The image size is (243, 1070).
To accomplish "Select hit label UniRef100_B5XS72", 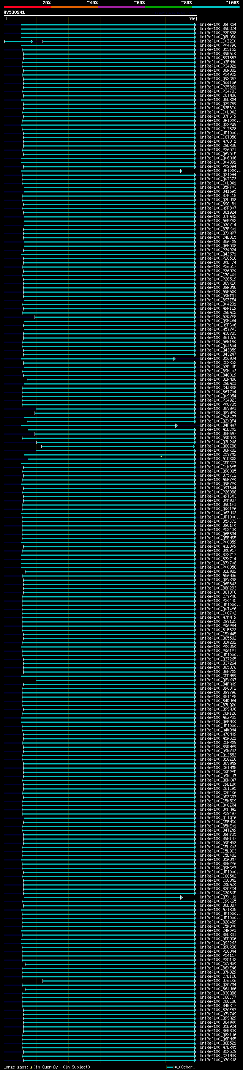I will [218, 521].
